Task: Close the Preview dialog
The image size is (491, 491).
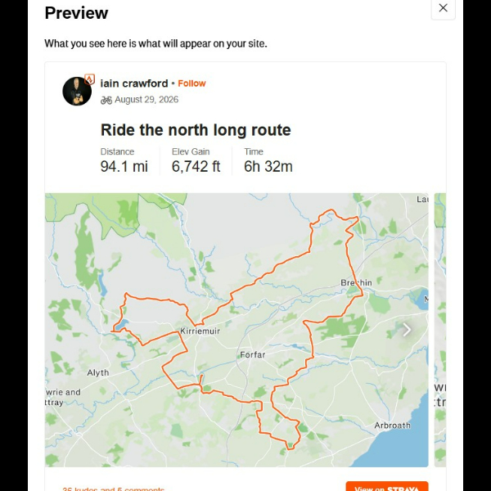Action: [x=443, y=8]
